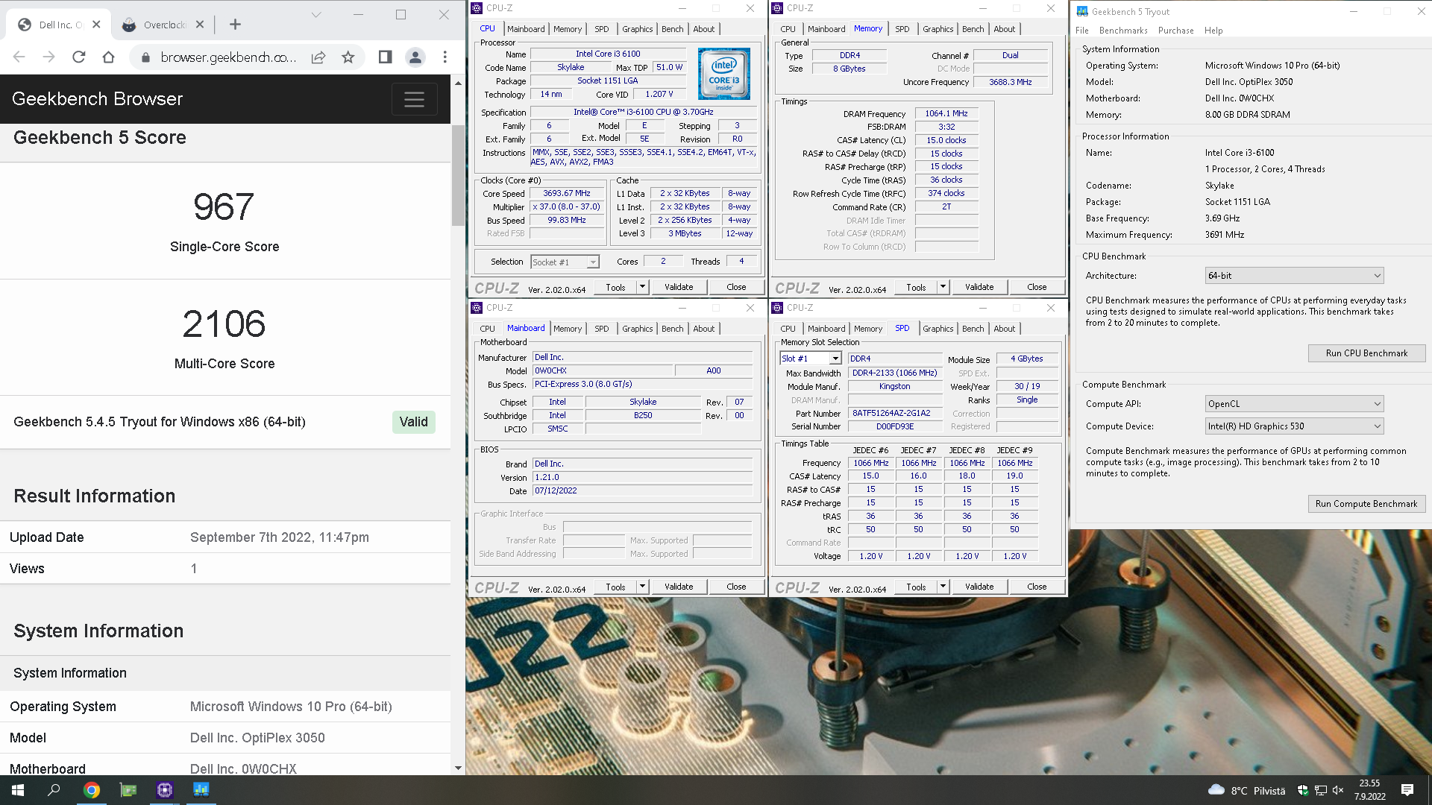Viewport: 1432px width, 805px height.
Task: Click the Chrome address bar URL
Action: pyautogui.click(x=228, y=57)
